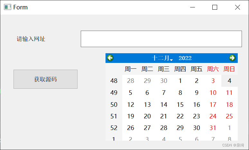The height and width of the screenshot is (150, 249).
Task: Select Saturday December 24
Action: (x=213, y=116)
